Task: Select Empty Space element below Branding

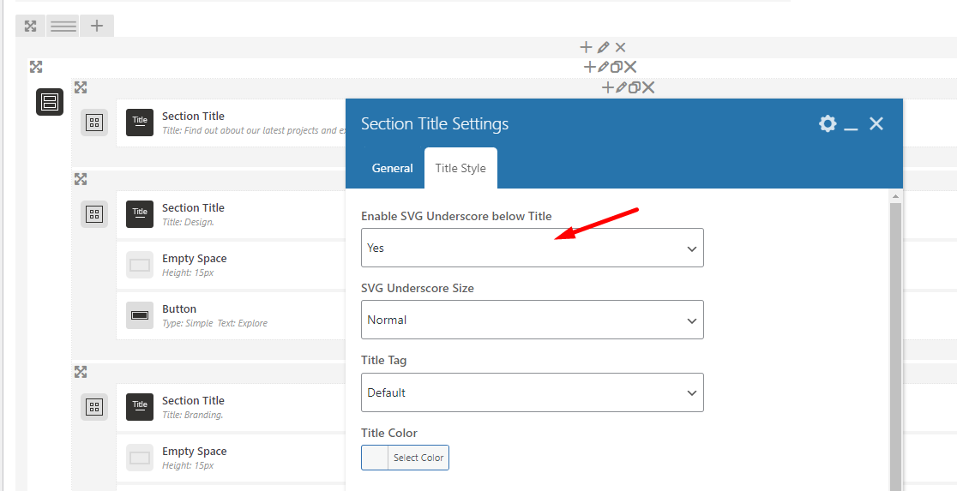Action: coord(231,458)
